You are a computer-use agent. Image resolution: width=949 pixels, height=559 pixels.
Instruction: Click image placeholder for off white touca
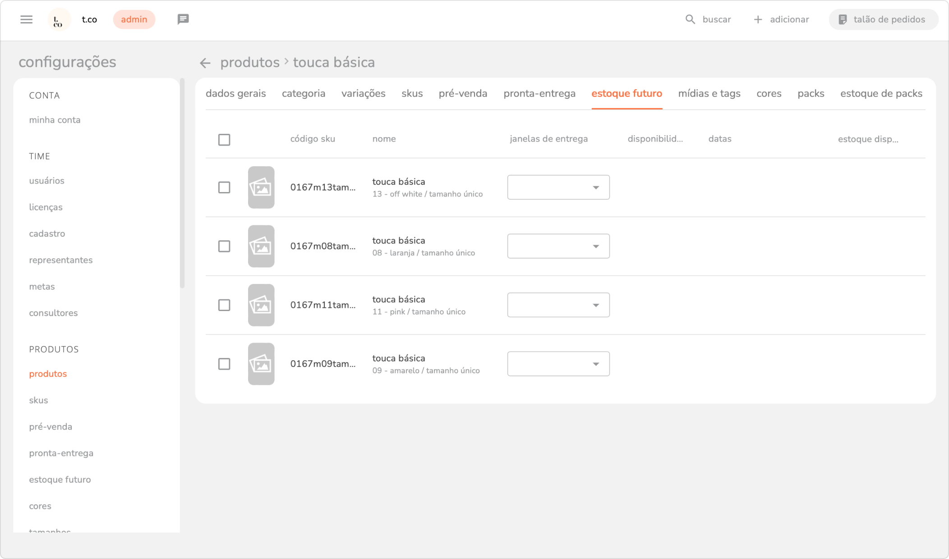261,188
